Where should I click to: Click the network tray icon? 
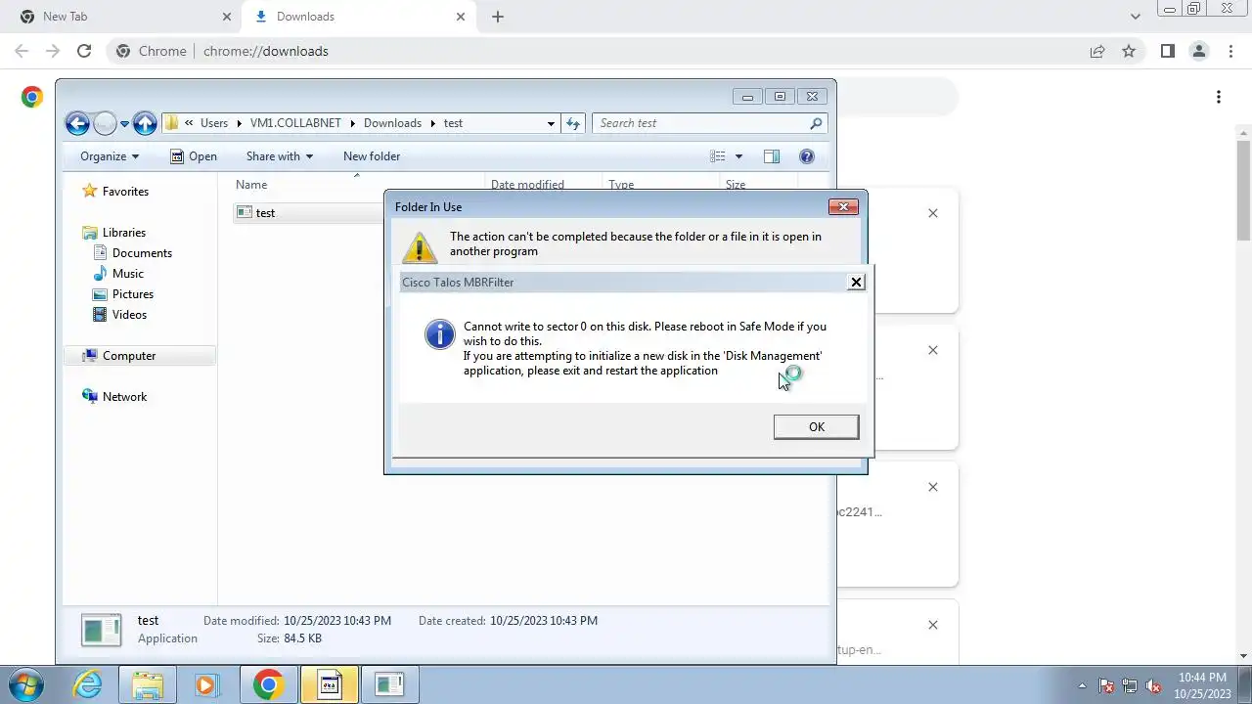1130,685
